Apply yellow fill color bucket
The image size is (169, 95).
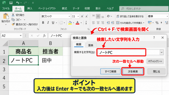(x=70, y=23)
